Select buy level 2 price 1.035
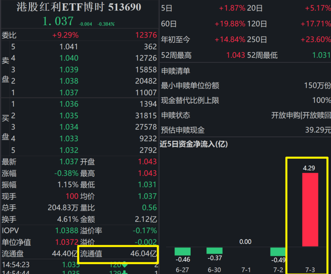Image resolution: width=331 pixels, height=274 pixels. coord(69,116)
